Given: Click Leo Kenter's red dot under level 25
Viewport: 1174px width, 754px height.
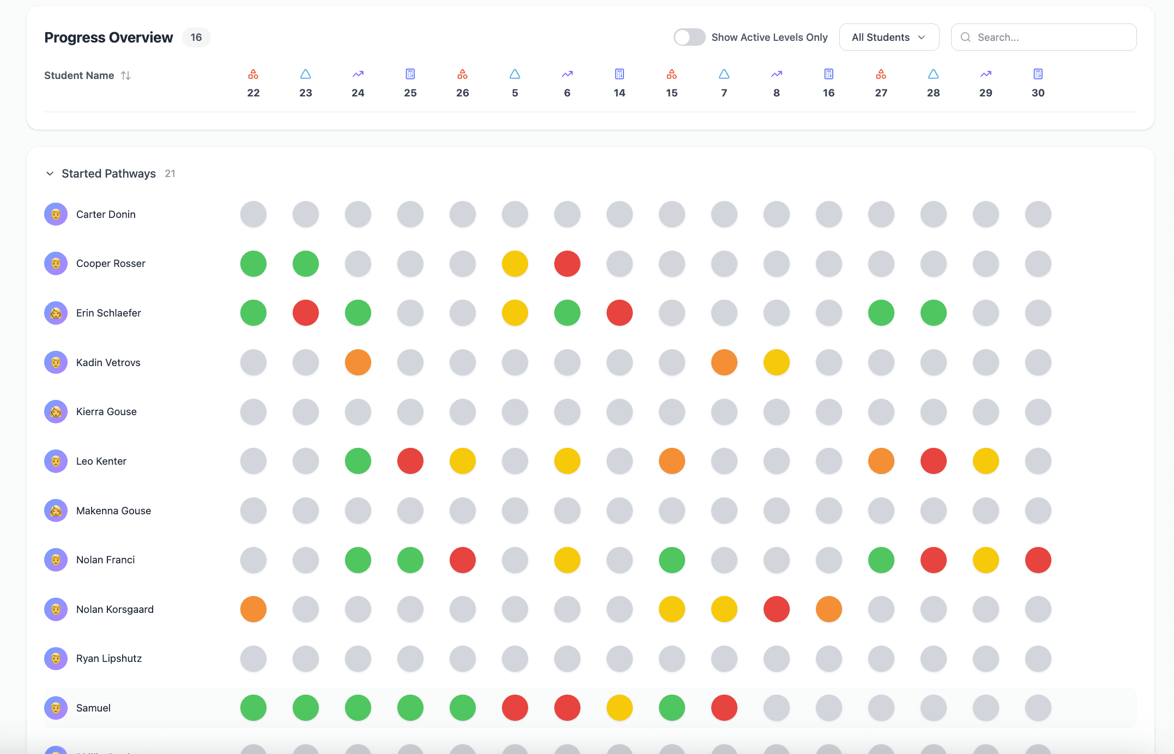Looking at the screenshot, I should pos(410,461).
